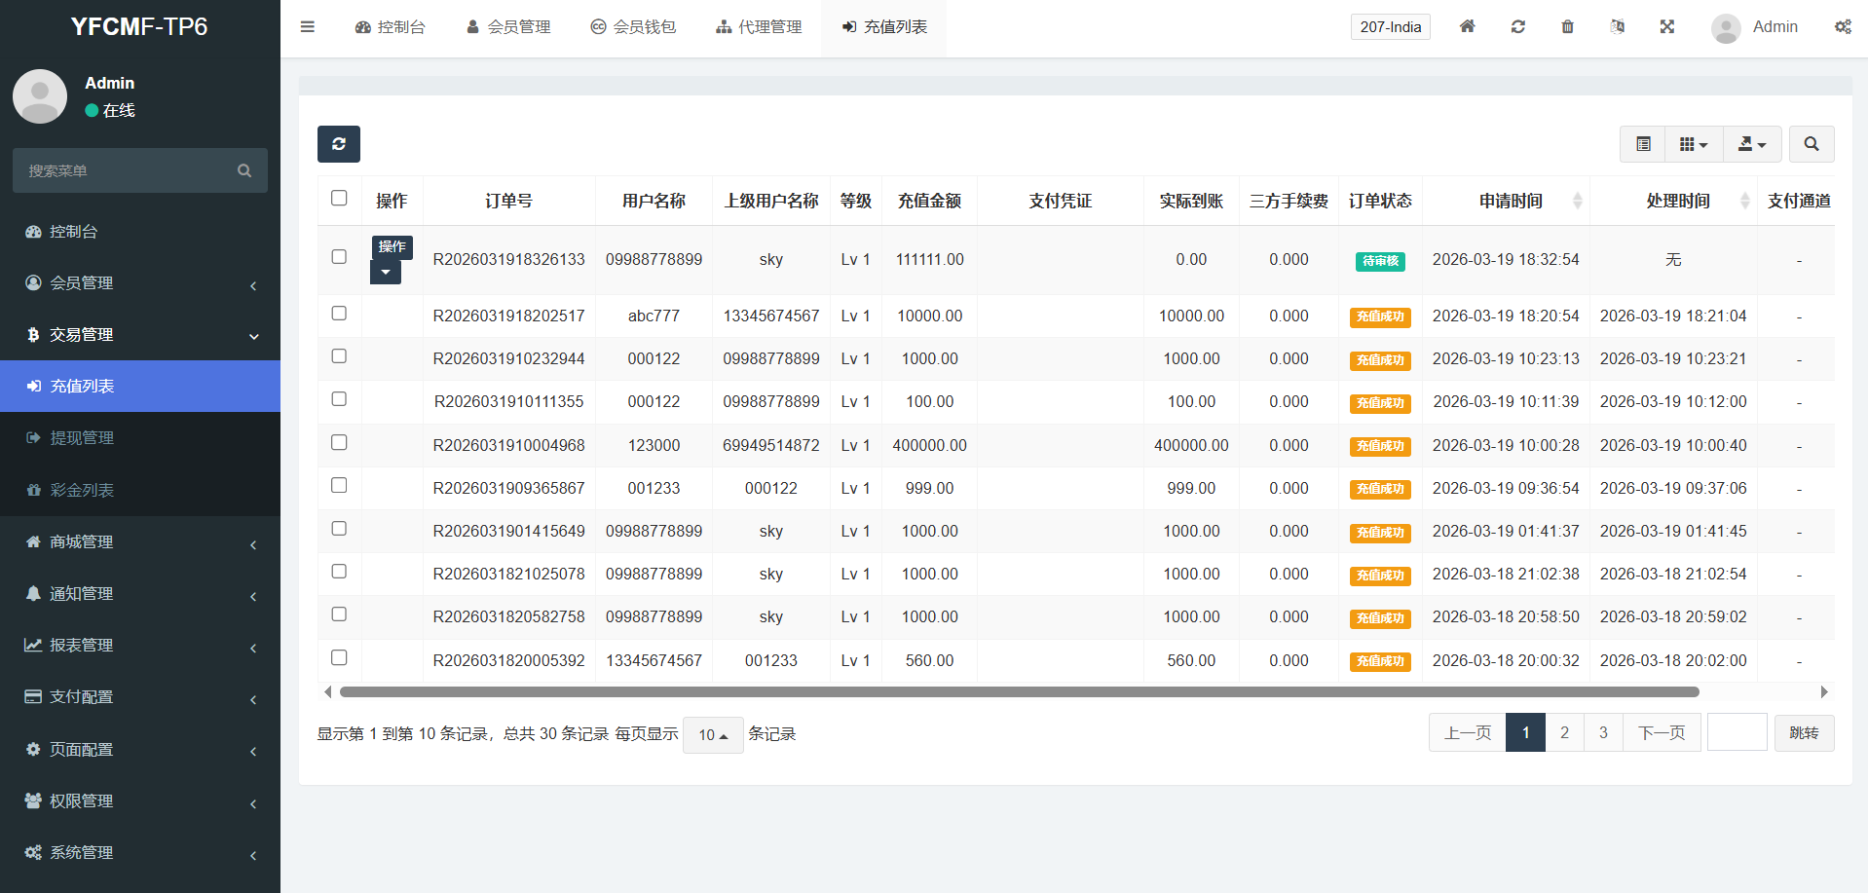Open the columns visibility dropdown
1868x893 pixels.
pos(1693,144)
